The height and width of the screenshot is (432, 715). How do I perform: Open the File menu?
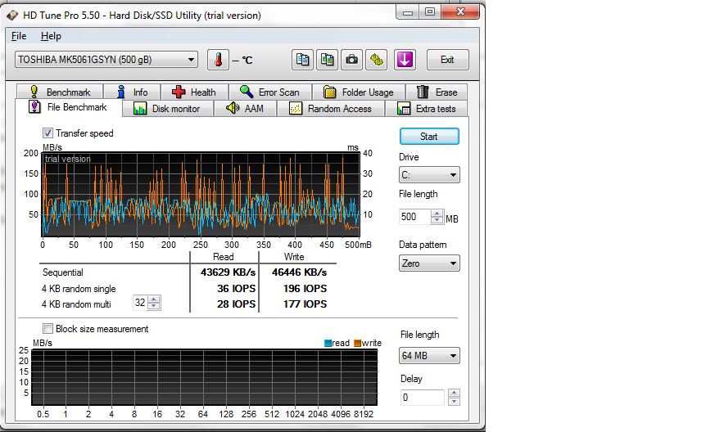[19, 36]
